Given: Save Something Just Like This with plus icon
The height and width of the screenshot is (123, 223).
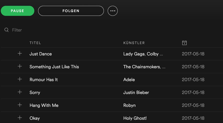Looking at the screenshot, I should [x=20, y=66].
